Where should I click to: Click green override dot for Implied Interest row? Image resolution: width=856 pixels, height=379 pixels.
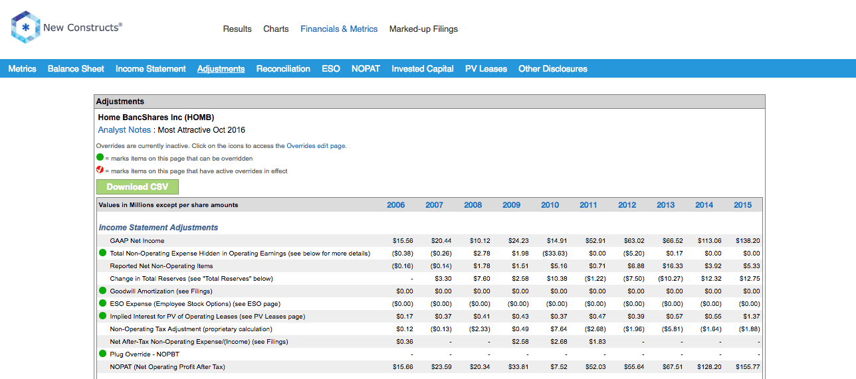[102, 316]
